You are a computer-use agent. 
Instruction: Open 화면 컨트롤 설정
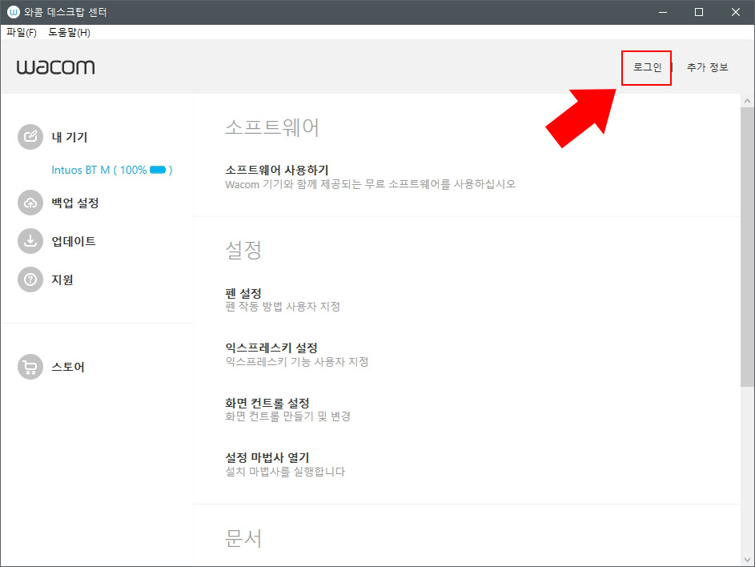267,403
